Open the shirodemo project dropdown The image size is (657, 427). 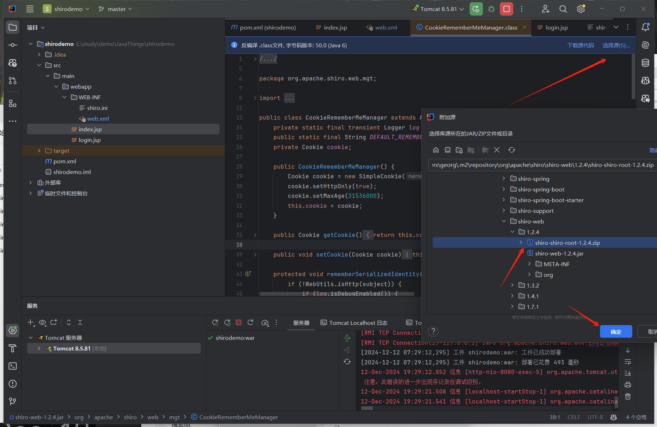click(66, 9)
